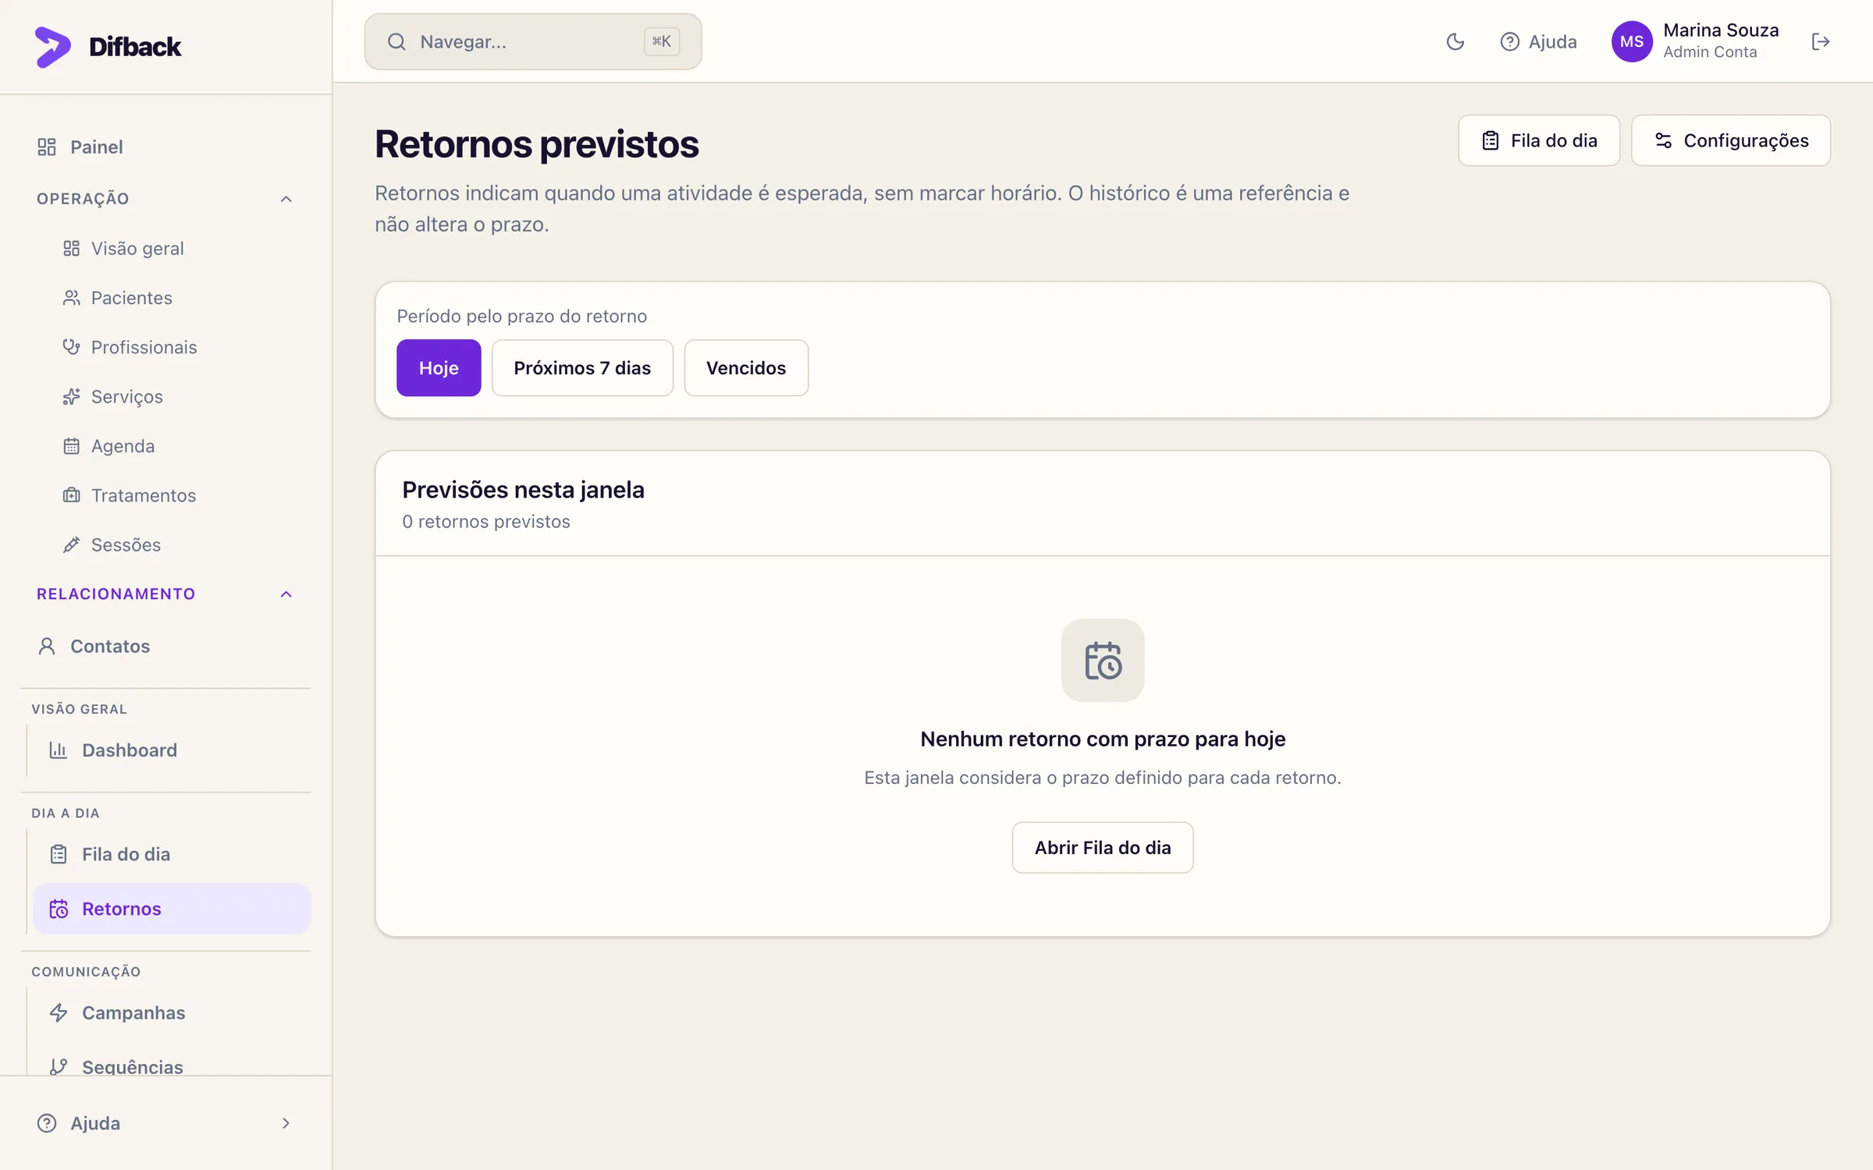Click the Campanhas lightning bolt icon
This screenshot has width=1873, height=1170.
click(x=59, y=1012)
